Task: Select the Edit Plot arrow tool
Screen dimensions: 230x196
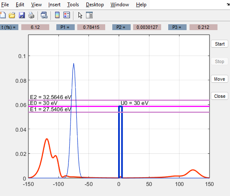Action: point(80,15)
